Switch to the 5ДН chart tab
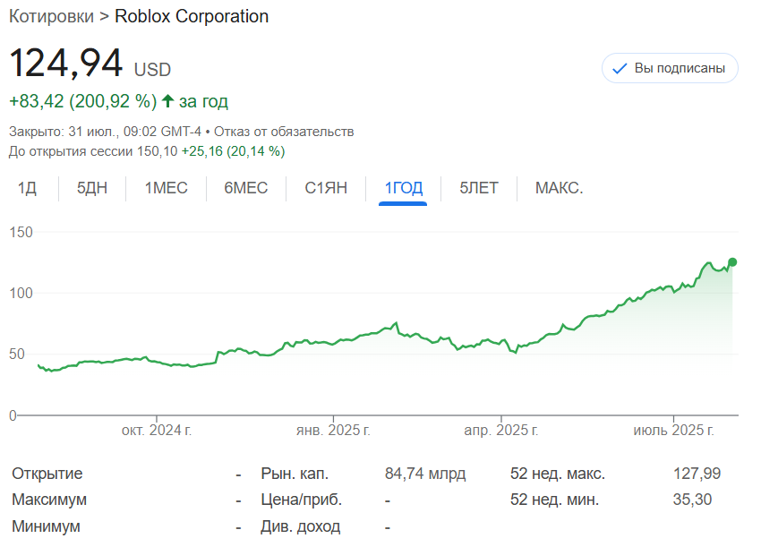778x547 pixels. [x=92, y=188]
